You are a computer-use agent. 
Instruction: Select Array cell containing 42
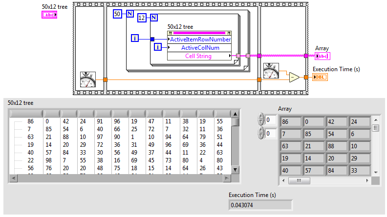pyautogui.click(x=337, y=122)
